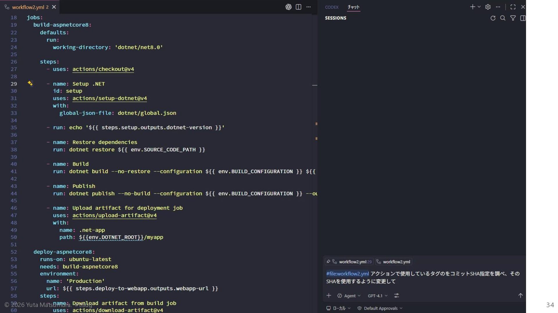Click the sparkle code action on line 29

tap(30, 83)
